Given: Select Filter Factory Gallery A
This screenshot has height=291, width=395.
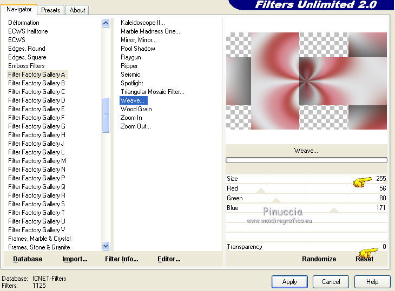Looking at the screenshot, I should [x=37, y=75].
